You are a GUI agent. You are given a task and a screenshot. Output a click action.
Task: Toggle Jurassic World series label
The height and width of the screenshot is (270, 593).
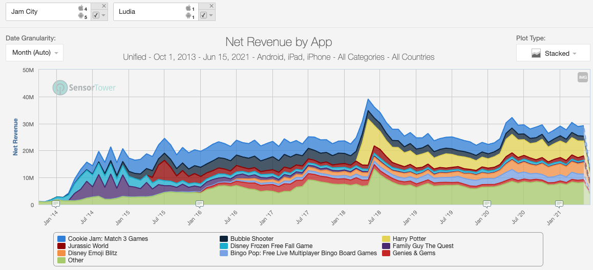tap(88, 246)
